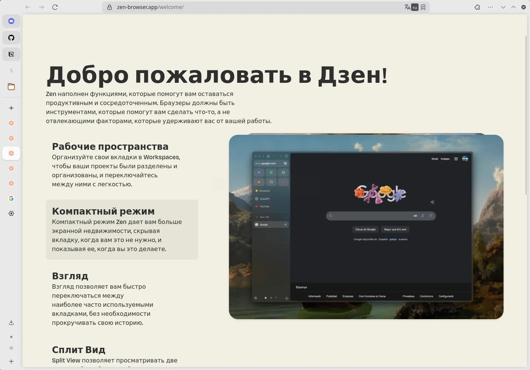Reload the current page
The image size is (530, 370).
point(55,7)
